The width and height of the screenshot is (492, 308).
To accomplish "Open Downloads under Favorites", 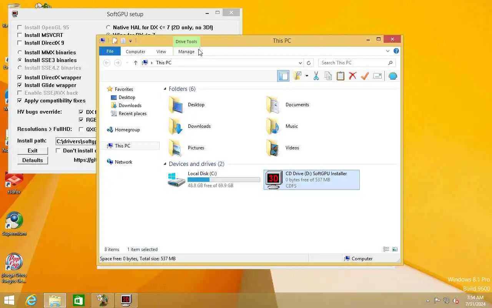I will [x=130, y=105].
